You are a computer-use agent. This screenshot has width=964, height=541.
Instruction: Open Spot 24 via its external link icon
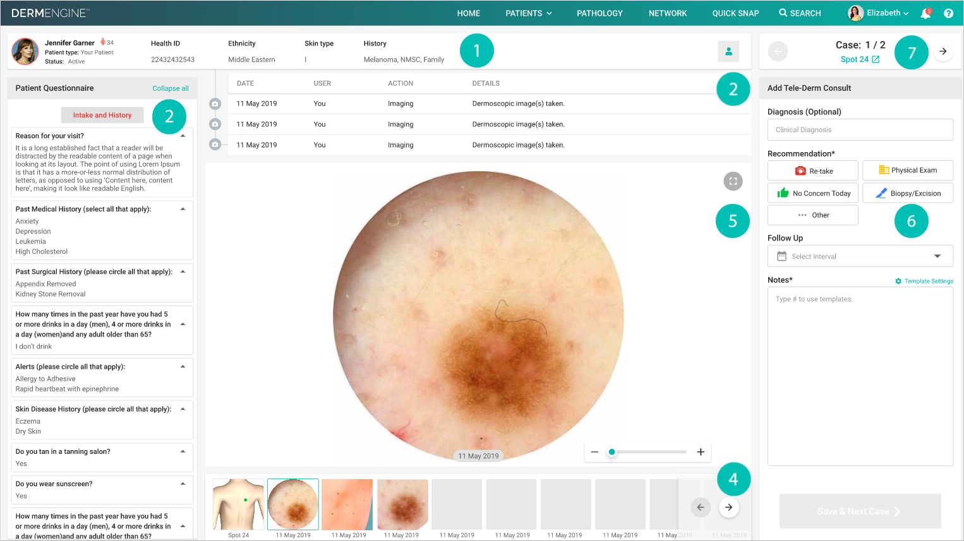(x=874, y=59)
